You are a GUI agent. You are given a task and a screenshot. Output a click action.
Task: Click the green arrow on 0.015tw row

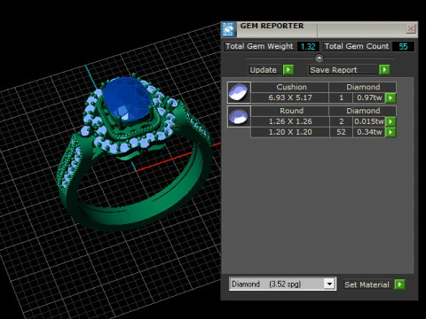click(x=390, y=121)
